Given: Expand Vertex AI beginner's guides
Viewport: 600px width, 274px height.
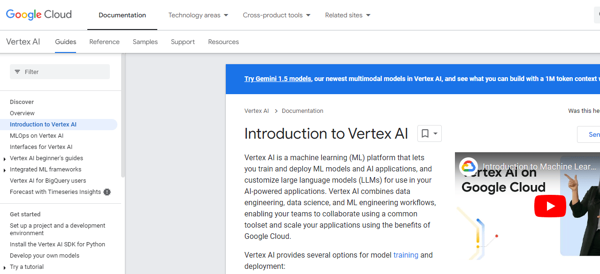Looking at the screenshot, I should pos(5,158).
